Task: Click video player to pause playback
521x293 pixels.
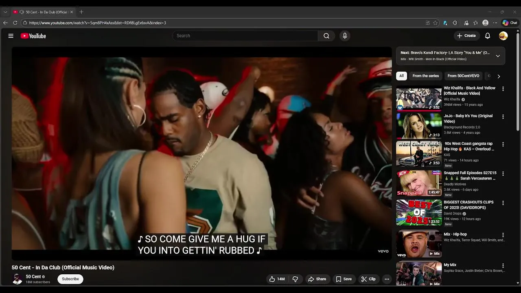Action: 201,153
